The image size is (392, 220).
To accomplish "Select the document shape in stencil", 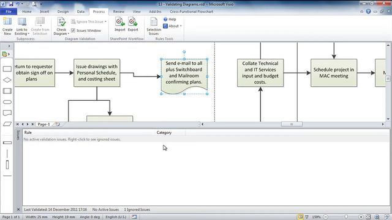I will [x=7, y=113].
